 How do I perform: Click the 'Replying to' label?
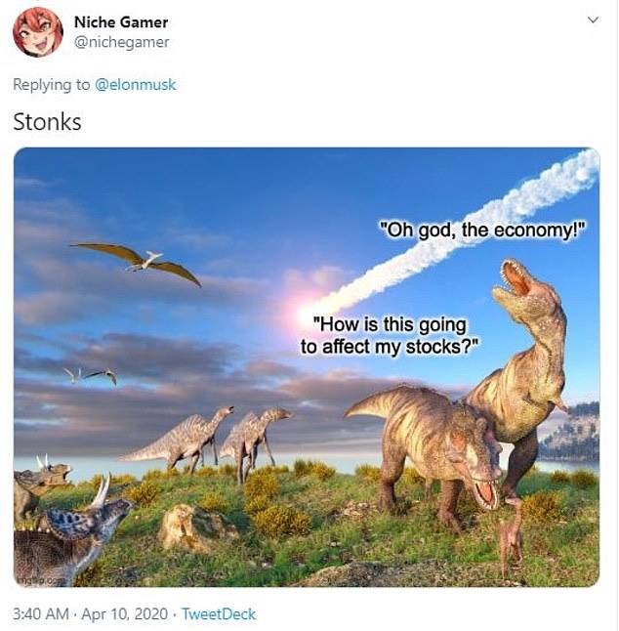52,85
